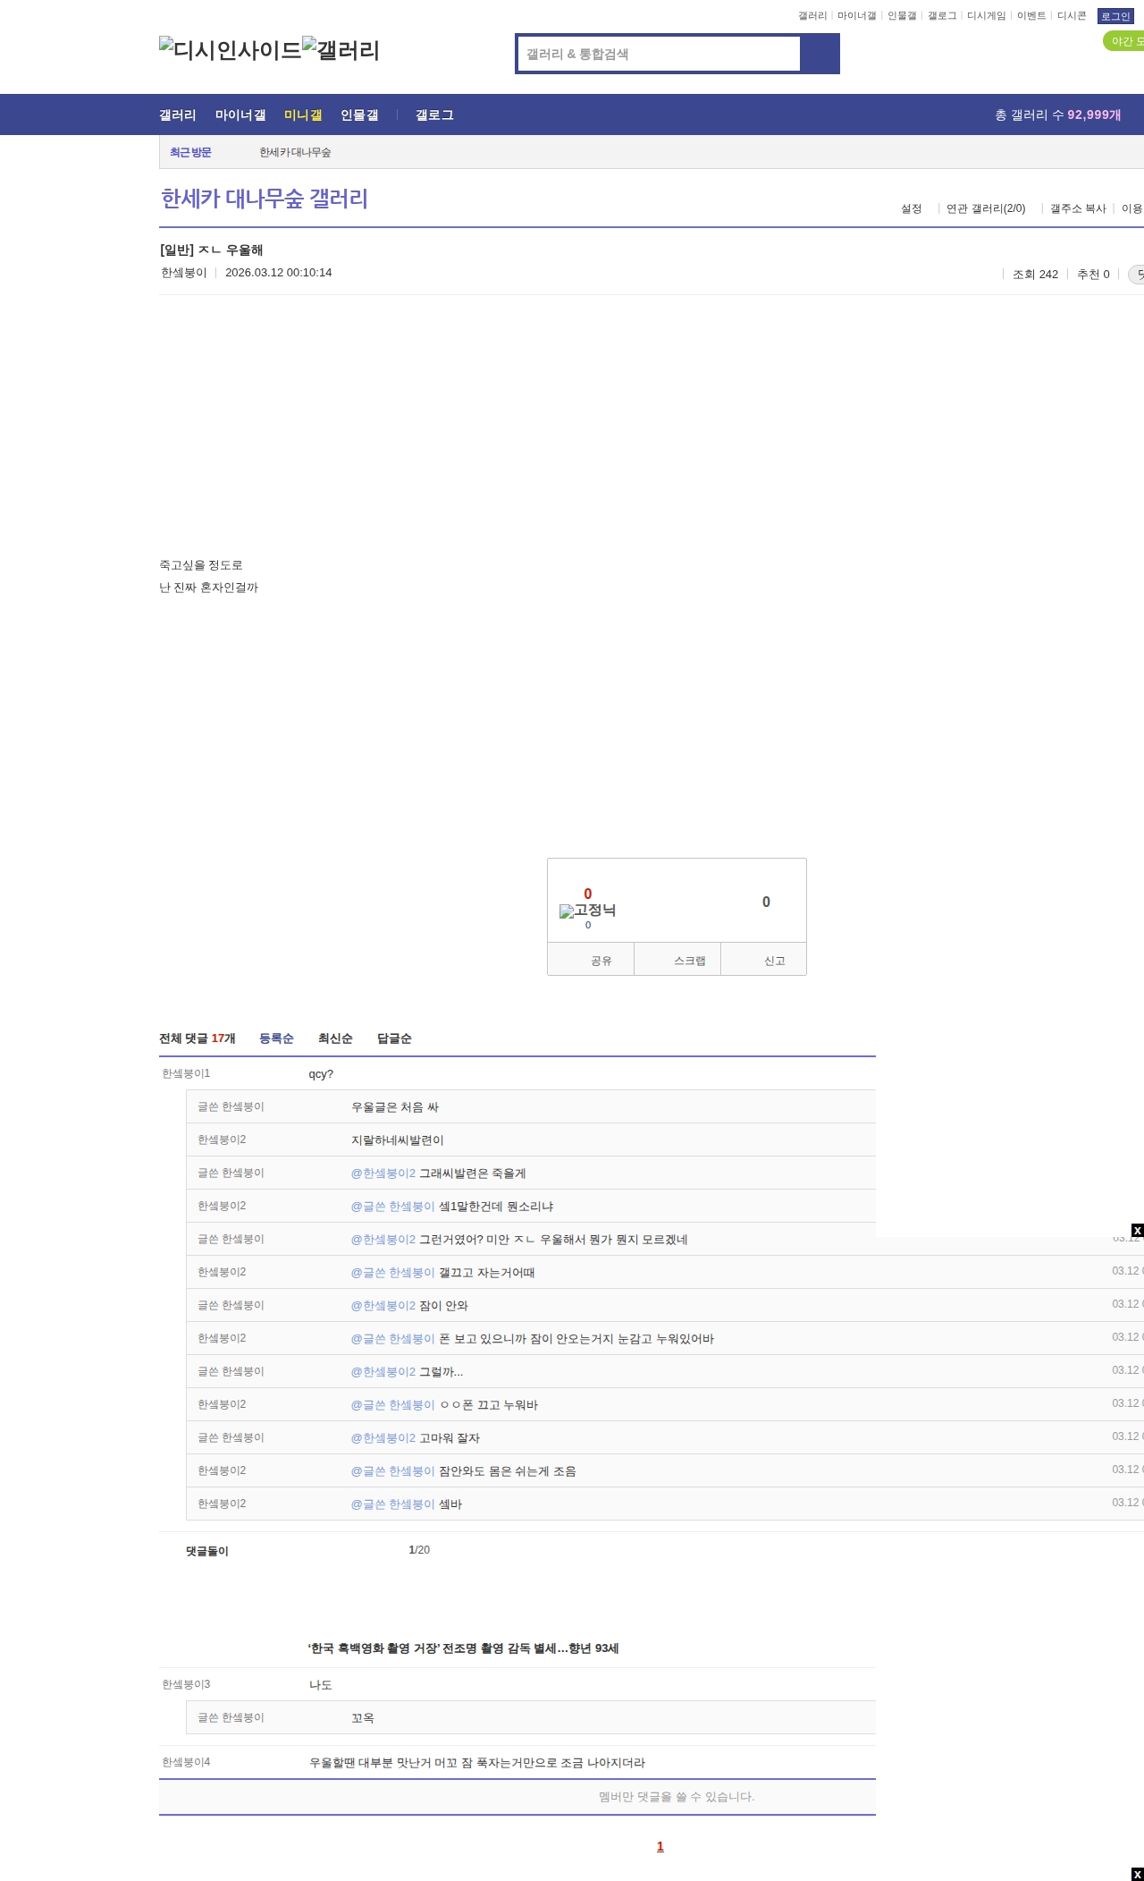Close the ad with the upper X icon
The height and width of the screenshot is (1881, 1144).
point(1137,1231)
